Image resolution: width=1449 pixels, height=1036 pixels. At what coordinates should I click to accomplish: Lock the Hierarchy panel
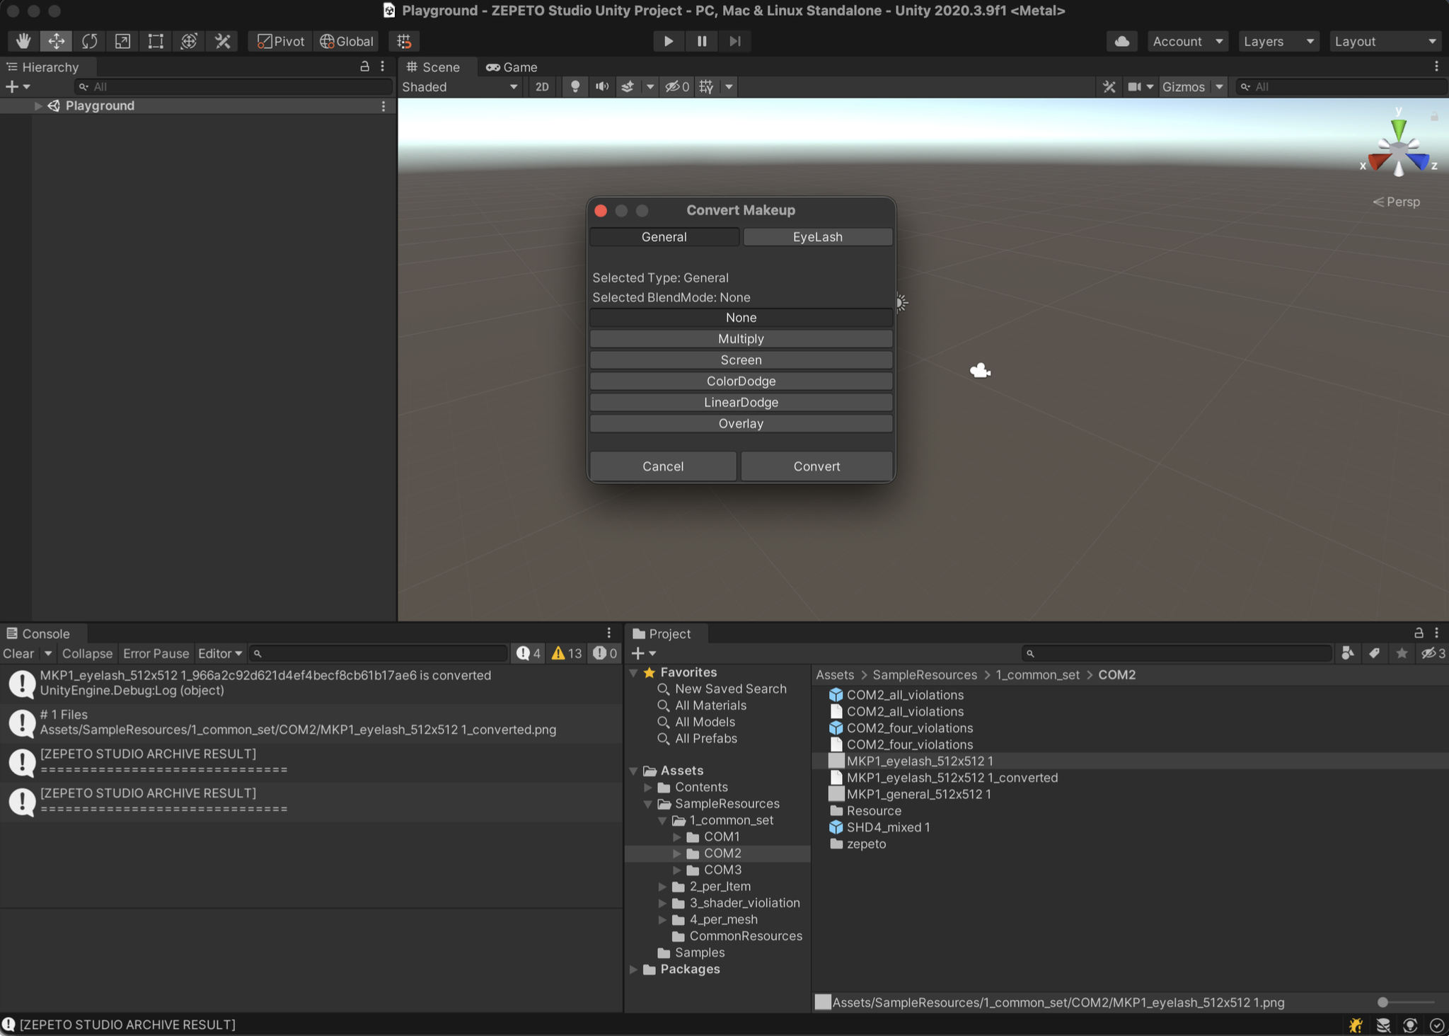[x=364, y=67]
